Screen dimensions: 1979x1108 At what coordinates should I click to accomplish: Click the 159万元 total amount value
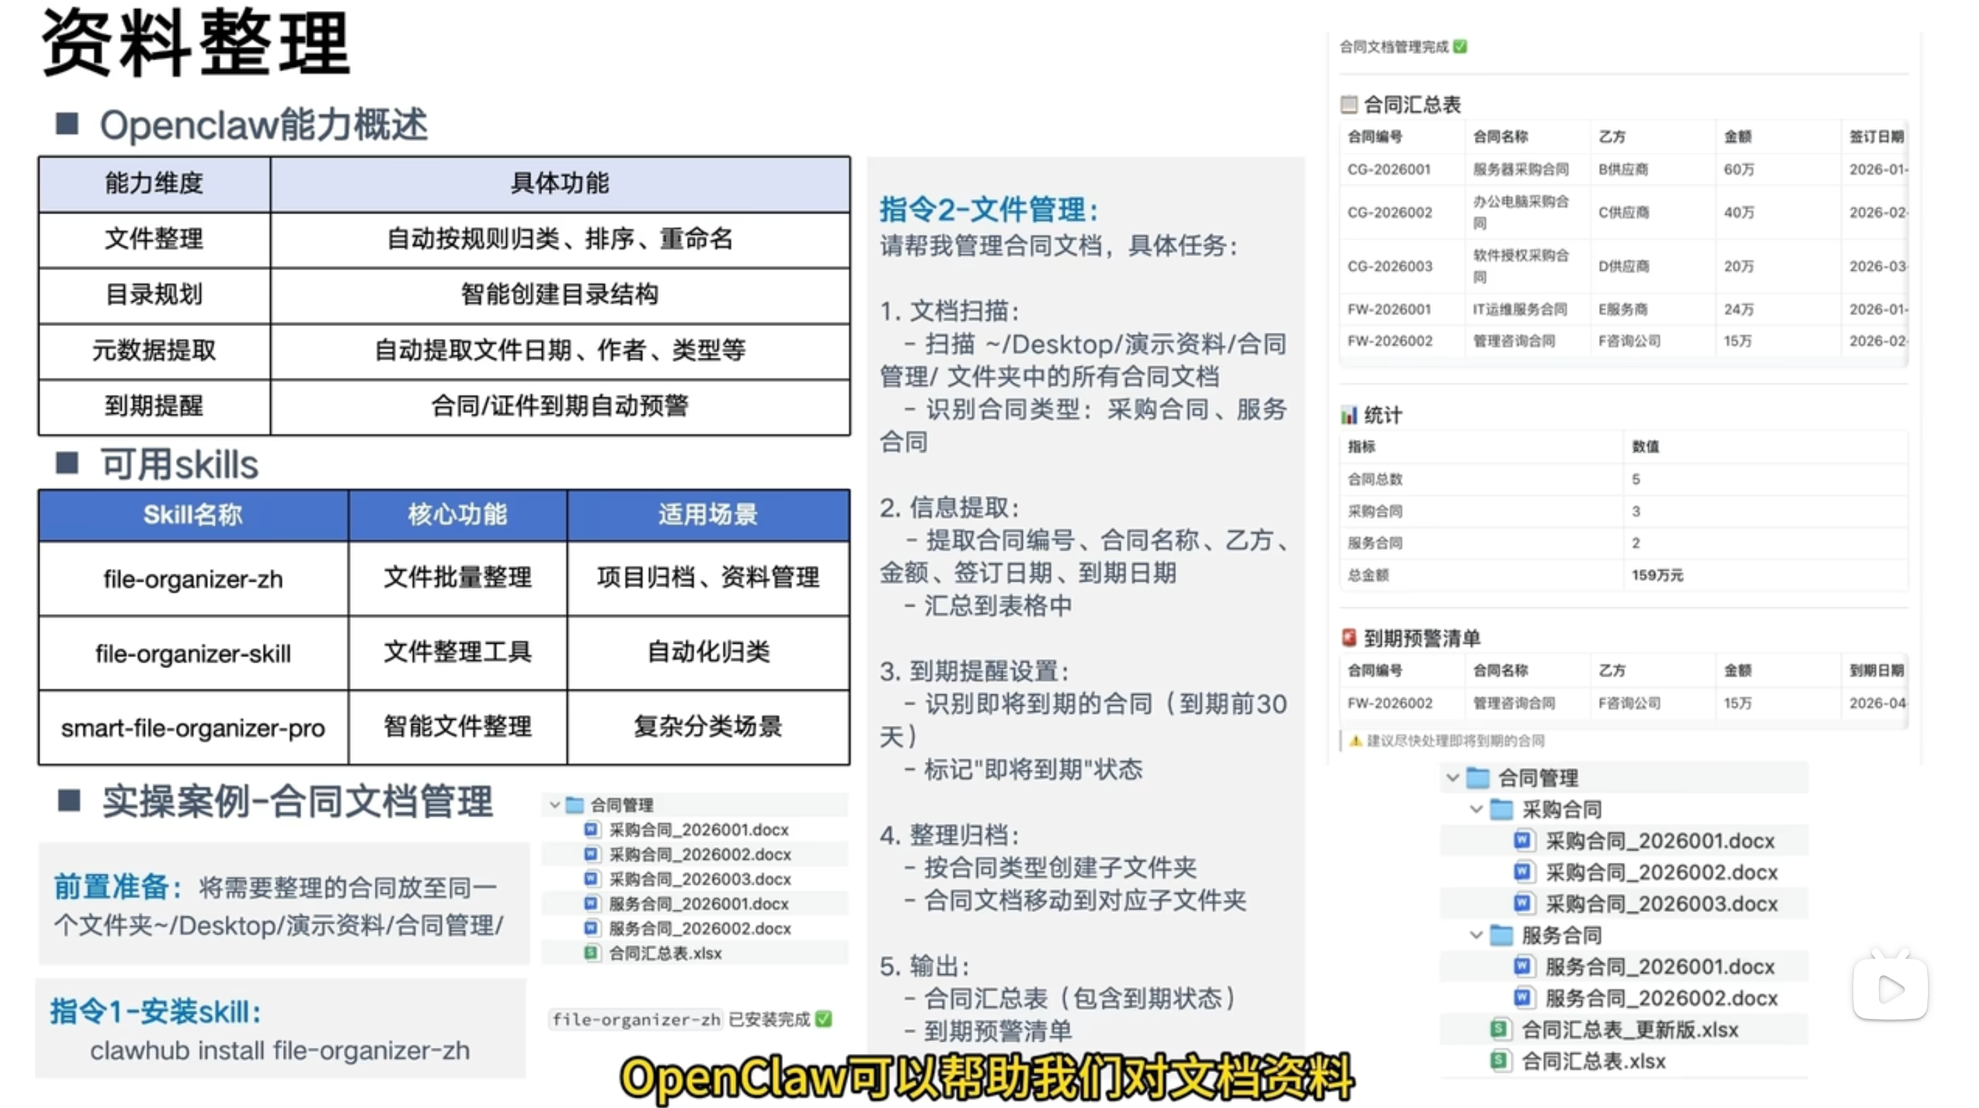[x=1657, y=575]
